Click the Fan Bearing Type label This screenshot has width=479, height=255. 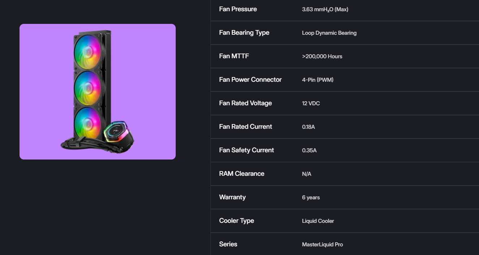coord(244,33)
